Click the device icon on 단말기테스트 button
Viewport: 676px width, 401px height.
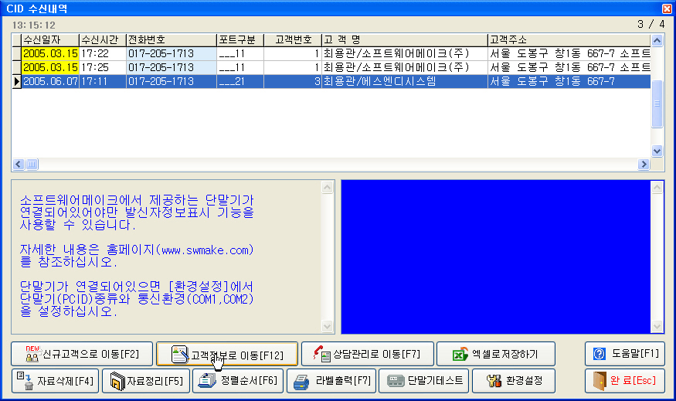click(396, 381)
